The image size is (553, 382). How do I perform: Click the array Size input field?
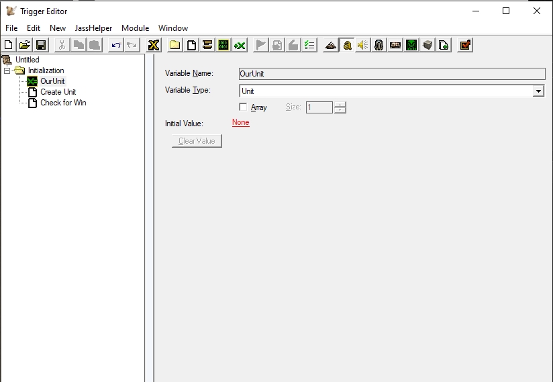pyautogui.click(x=319, y=107)
